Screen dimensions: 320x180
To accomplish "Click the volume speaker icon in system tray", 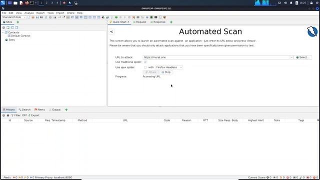I will point(285,3).
